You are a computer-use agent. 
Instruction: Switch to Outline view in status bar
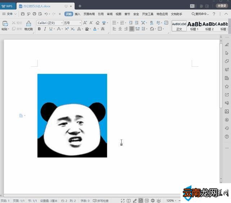pos(147,200)
